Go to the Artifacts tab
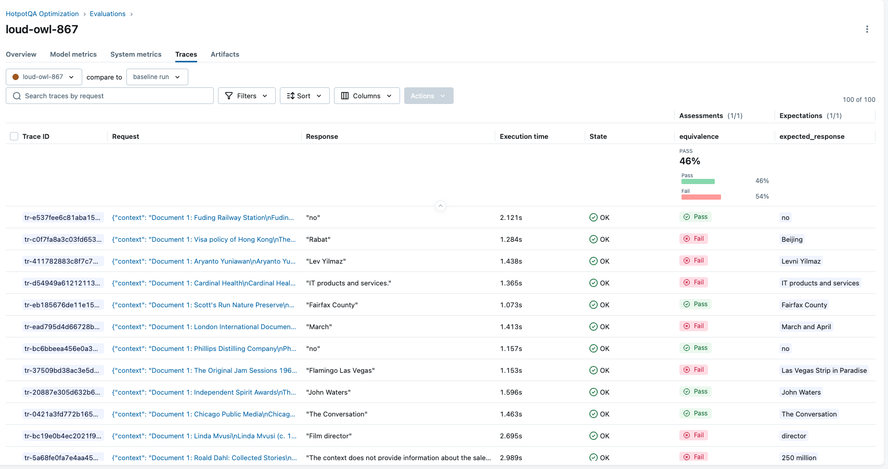 pos(225,55)
